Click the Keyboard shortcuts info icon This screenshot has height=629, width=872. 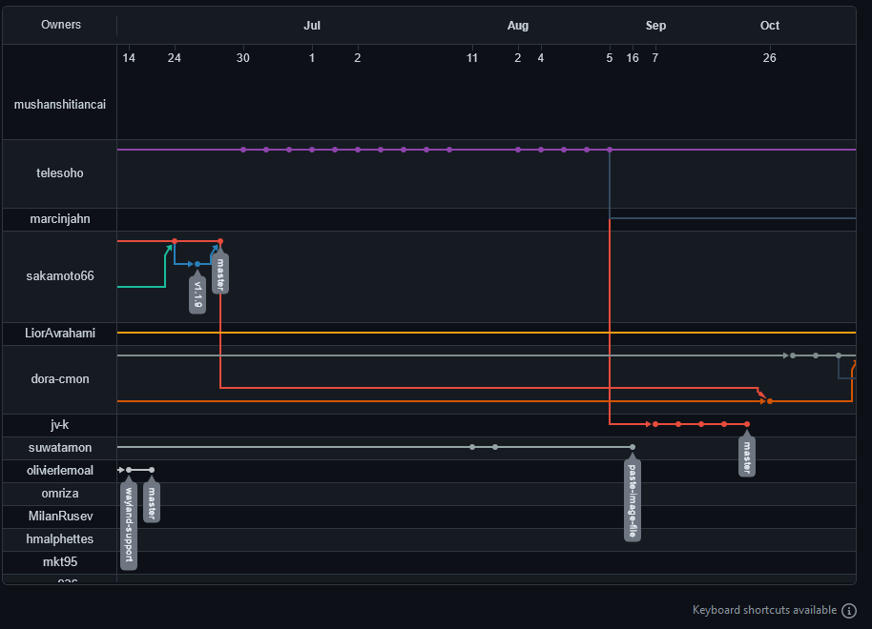[x=849, y=611]
